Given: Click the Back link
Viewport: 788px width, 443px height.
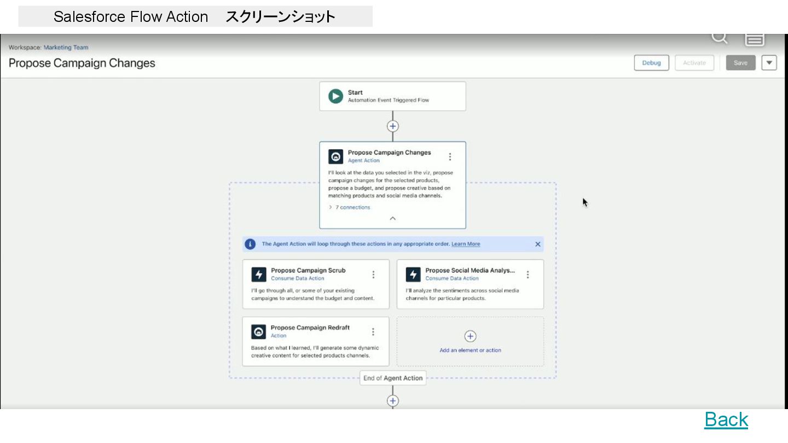Looking at the screenshot, I should pos(726,419).
